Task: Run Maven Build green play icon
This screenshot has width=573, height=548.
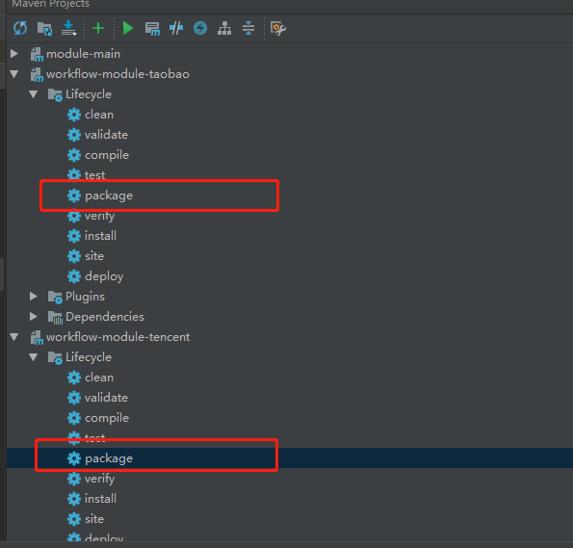Action: [x=127, y=28]
